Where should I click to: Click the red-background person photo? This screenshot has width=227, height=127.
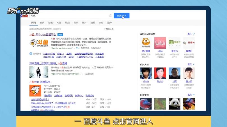click(160, 73)
